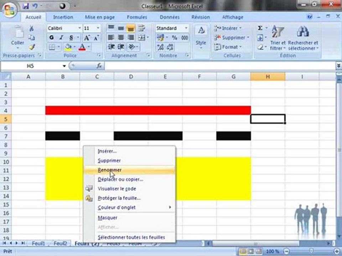Apply percent style
Image resolution: width=342 pixels, height=256 pixels.
[x=174, y=38]
